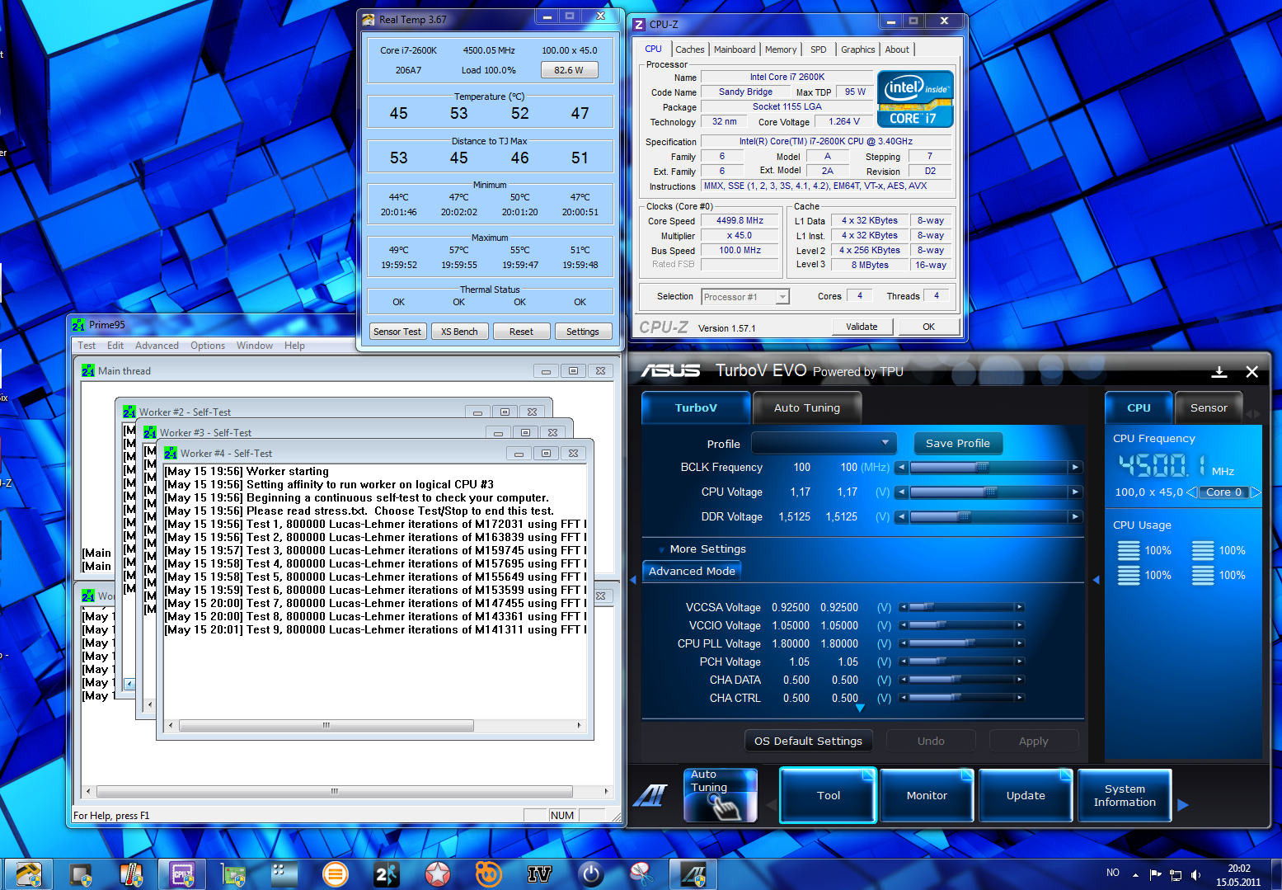1282x890 pixels.
Task: Click the Advanced Mode label
Action: 692,571
